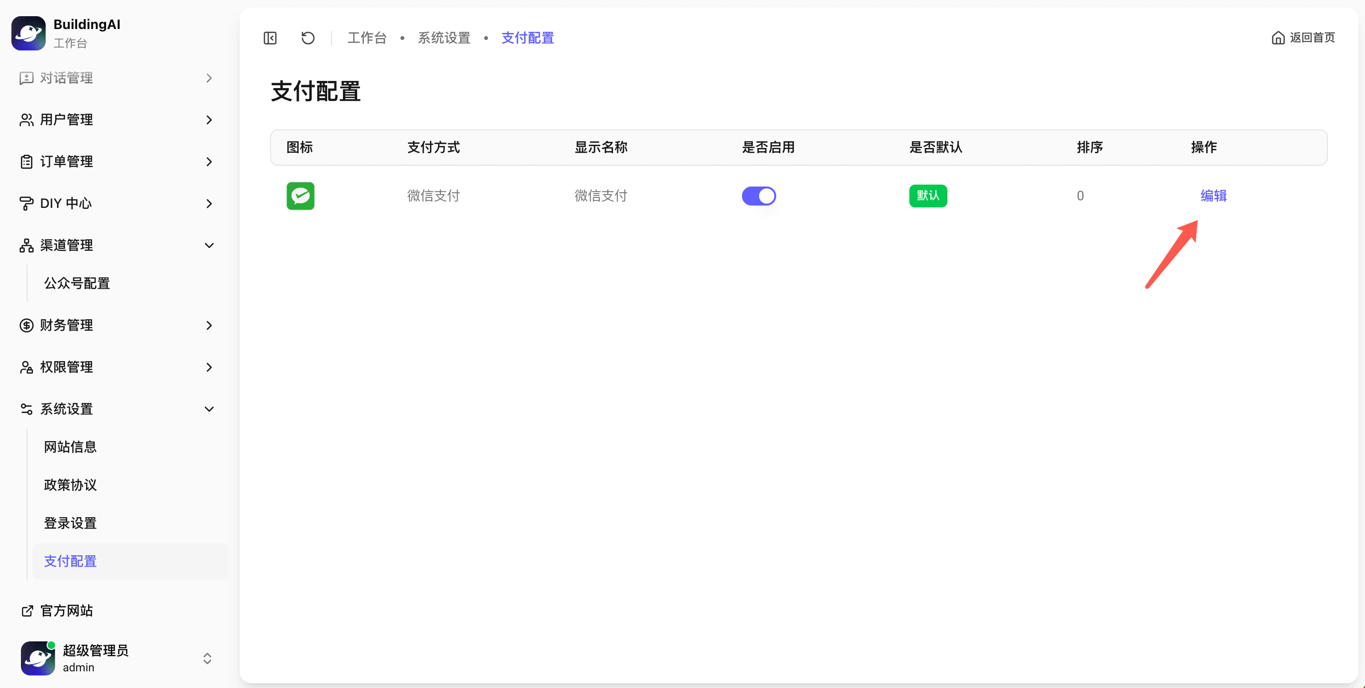This screenshot has height=688, width=1365.
Task: Click the 超级管理员 avatar icon
Action: [x=38, y=659]
